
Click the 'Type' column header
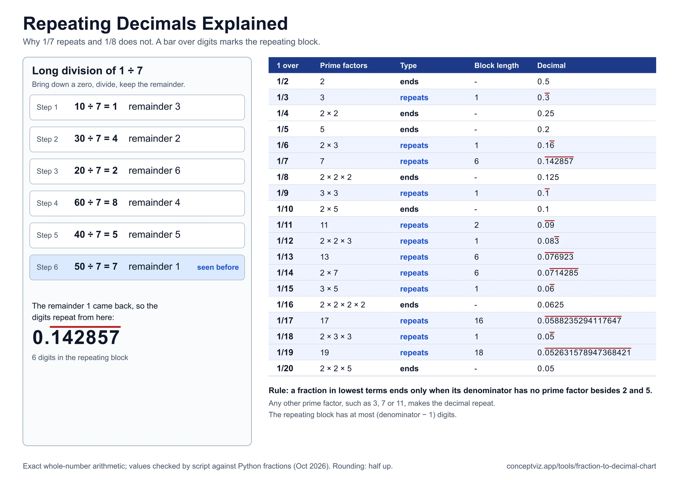coord(408,65)
